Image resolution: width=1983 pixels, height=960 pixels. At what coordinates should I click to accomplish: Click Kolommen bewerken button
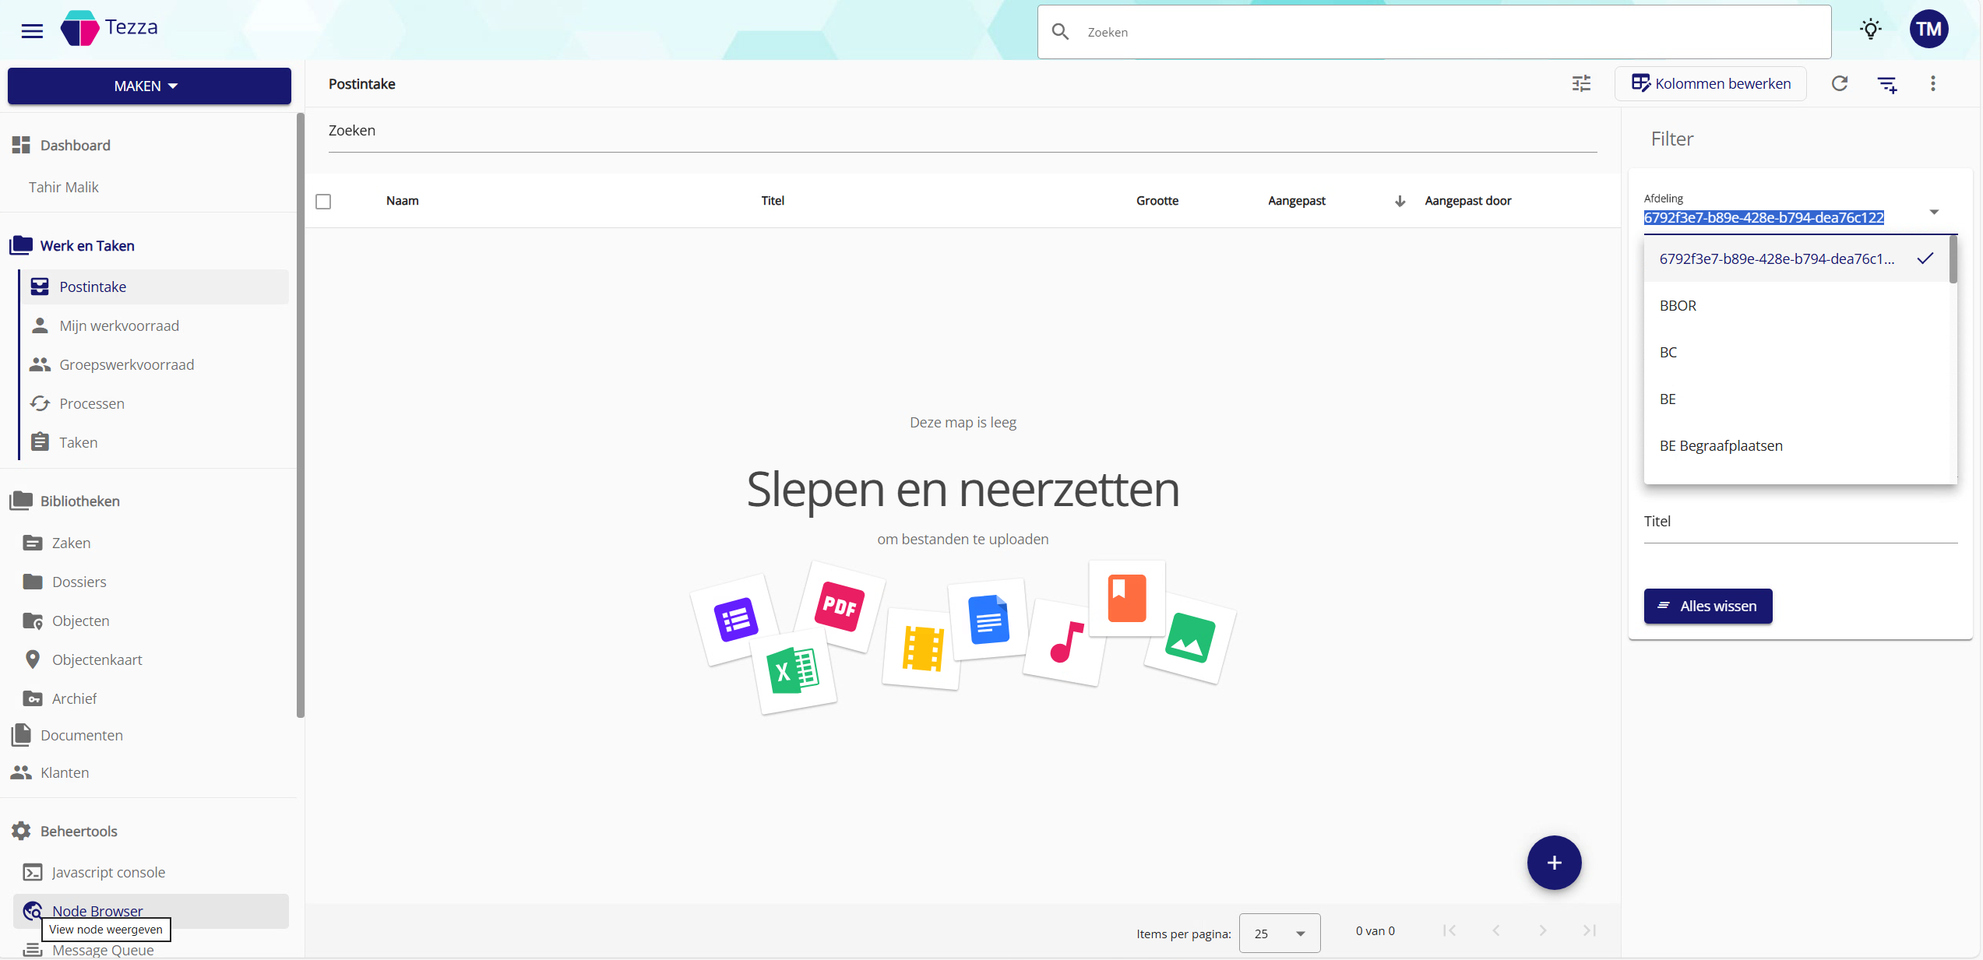pos(1710,83)
